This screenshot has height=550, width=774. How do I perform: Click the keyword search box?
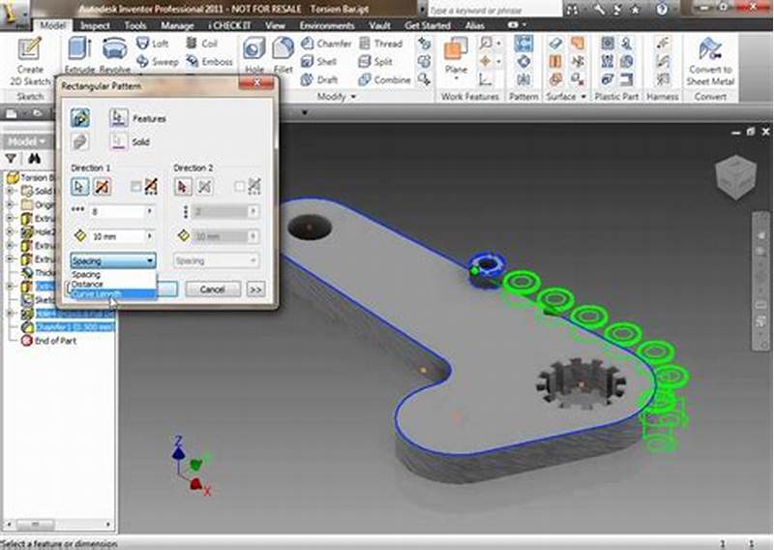coord(493,9)
